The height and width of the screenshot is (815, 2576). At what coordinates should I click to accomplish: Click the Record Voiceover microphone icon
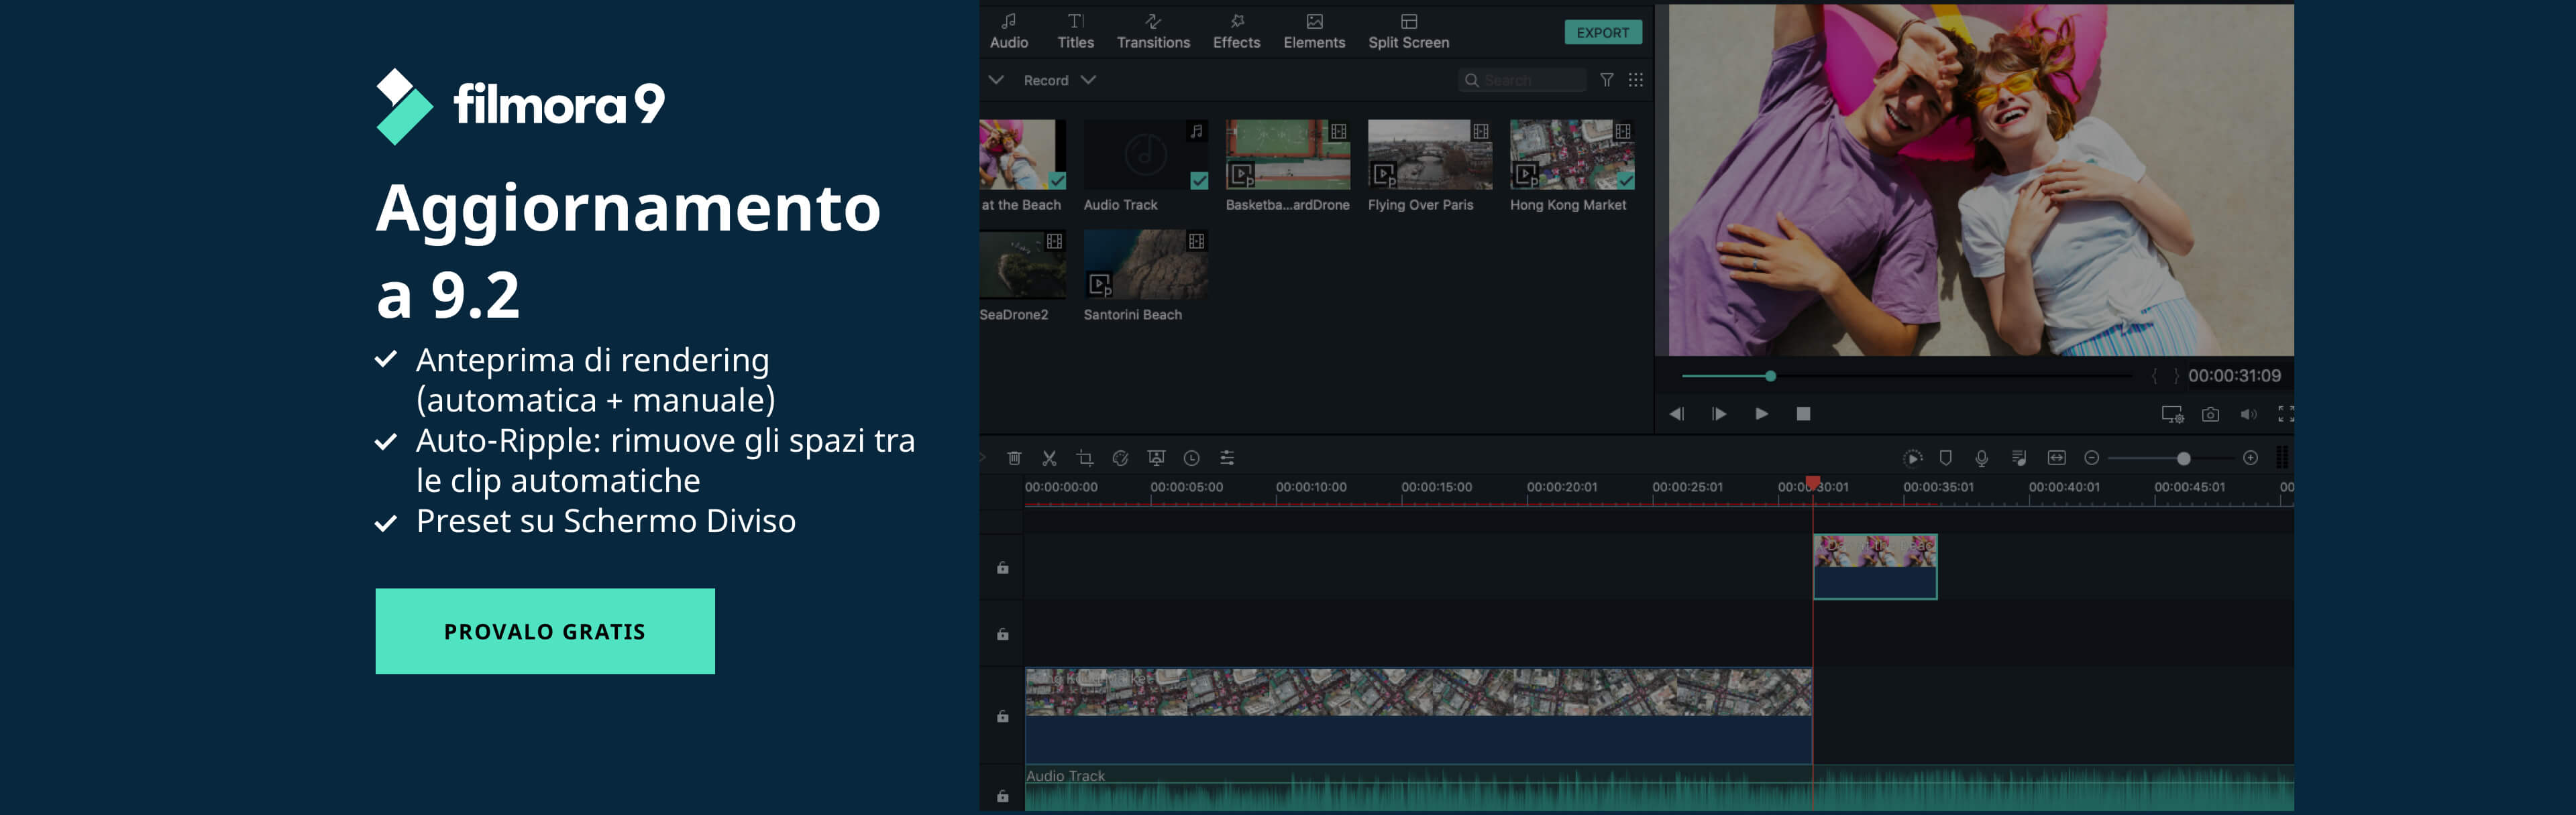point(1981,458)
